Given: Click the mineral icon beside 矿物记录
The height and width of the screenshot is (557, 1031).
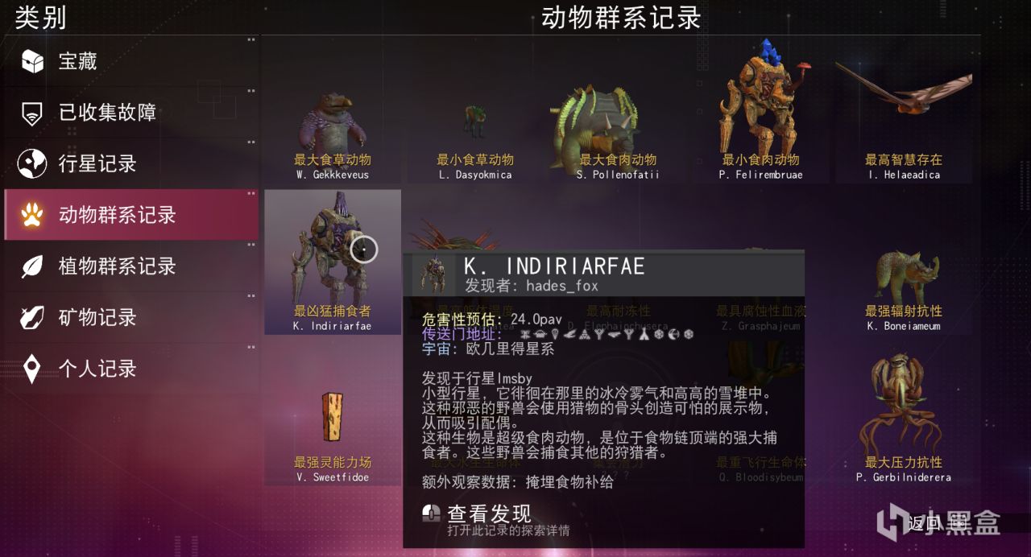Looking at the screenshot, I should [x=32, y=318].
